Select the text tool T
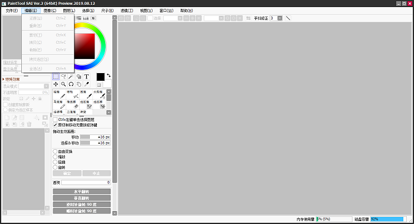The height and width of the screenshot is (224, 414). (x=86, y=77)
